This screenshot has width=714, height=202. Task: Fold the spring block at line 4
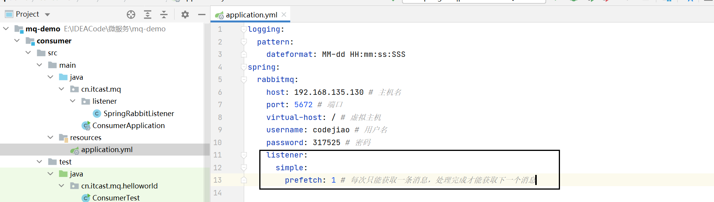coord(244,67)
